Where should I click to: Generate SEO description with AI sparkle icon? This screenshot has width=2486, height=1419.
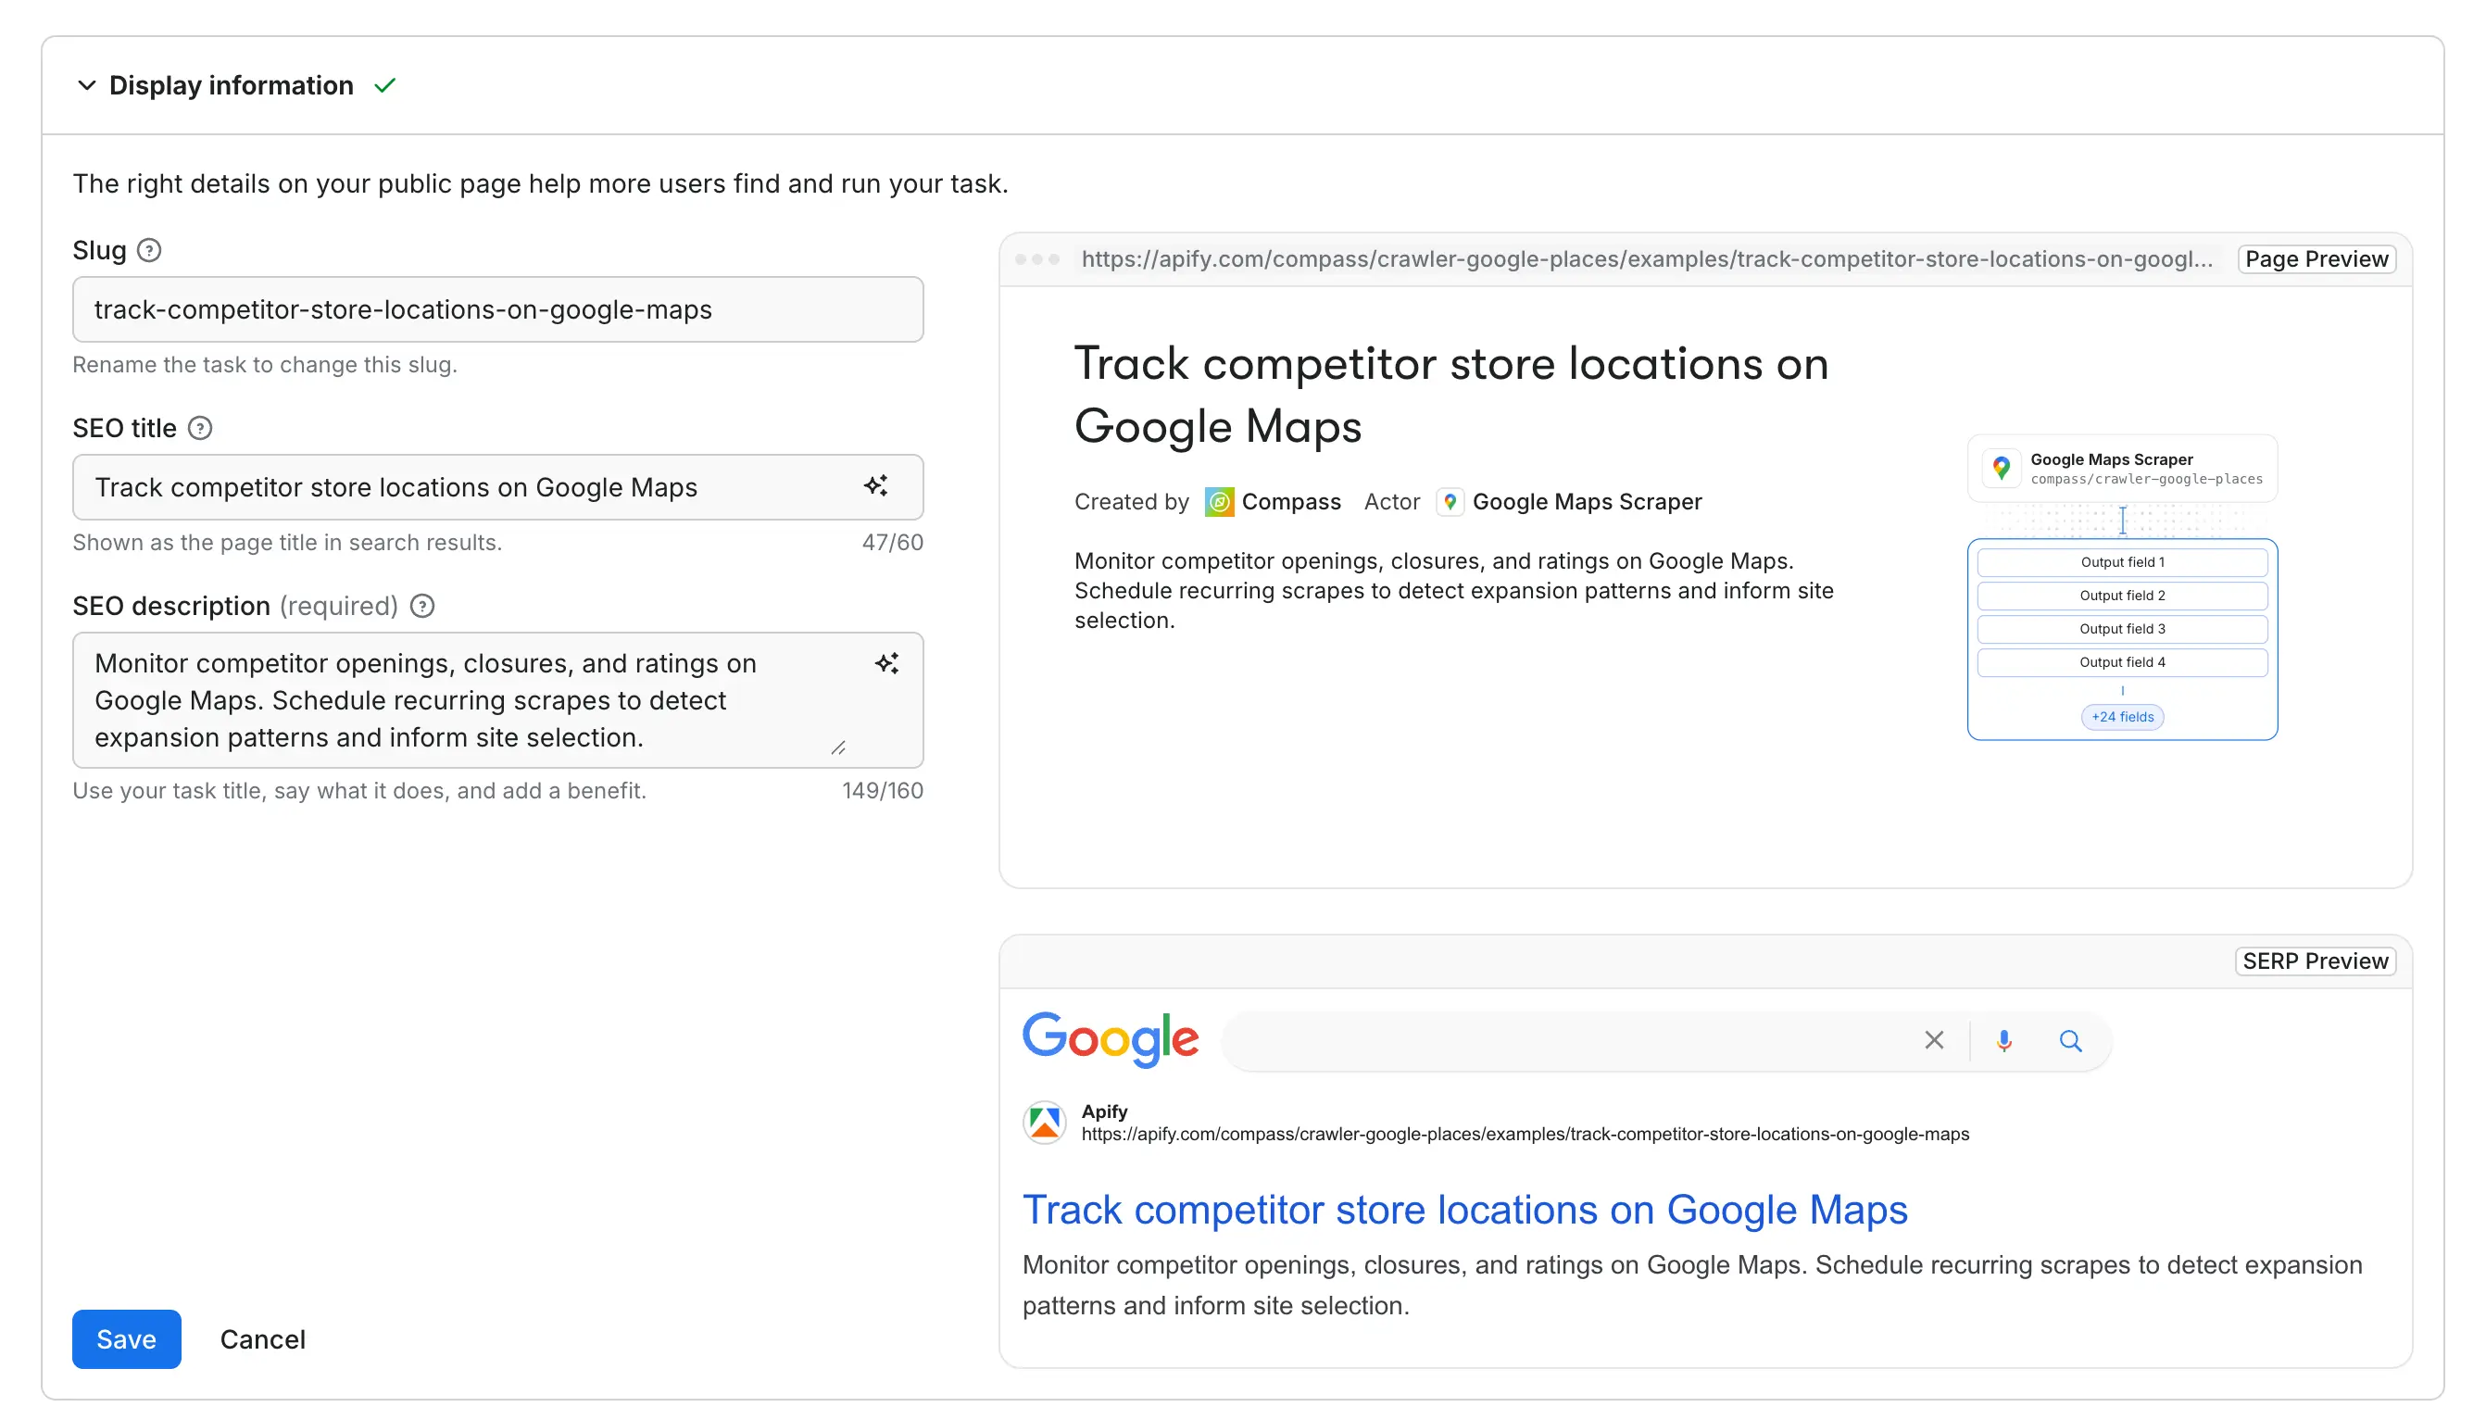coord(885,664)
